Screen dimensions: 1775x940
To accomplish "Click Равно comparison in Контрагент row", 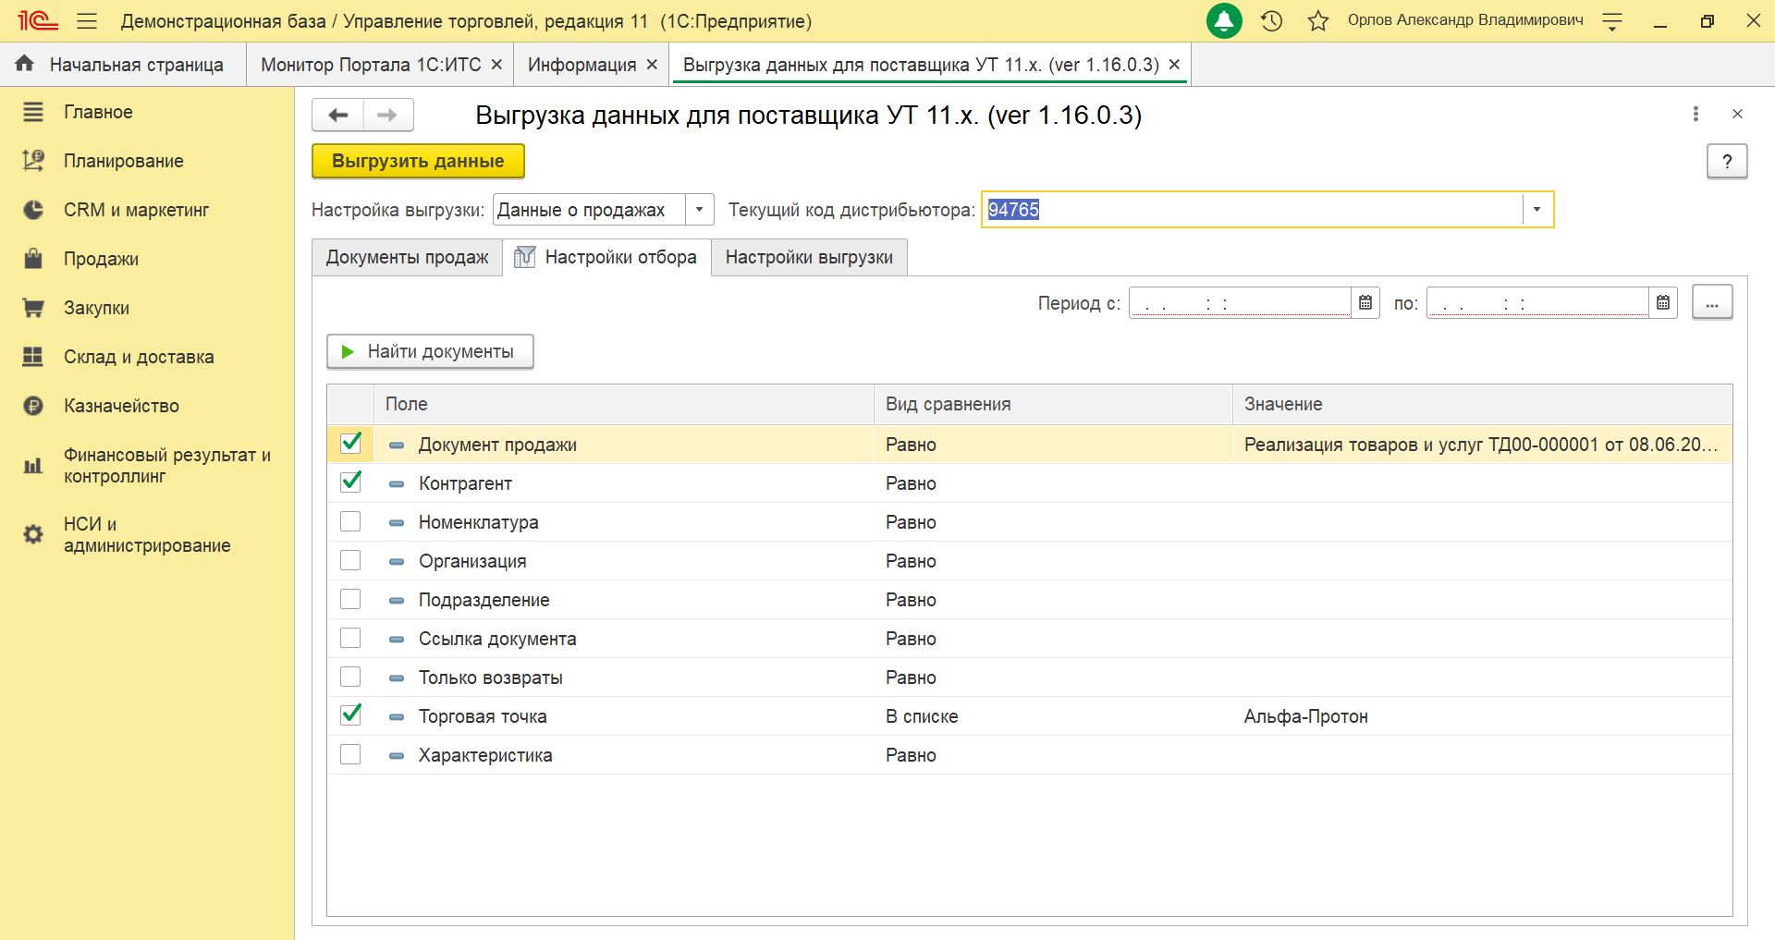I will tap(1053, 483).
